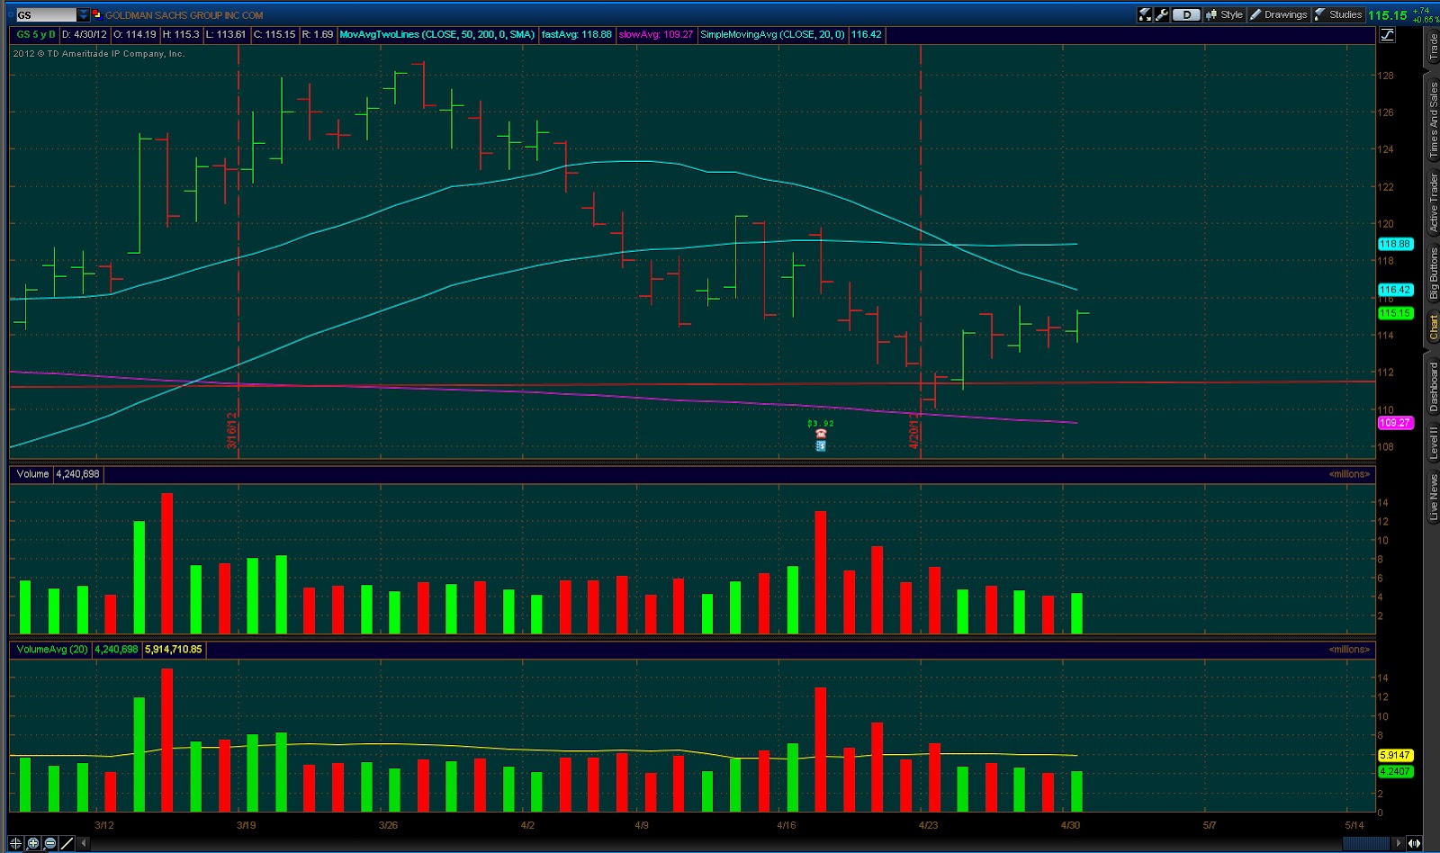This screenshot has width=1440, height=853.
Task: Open the Dashboard side tab
Action: 1433,388
